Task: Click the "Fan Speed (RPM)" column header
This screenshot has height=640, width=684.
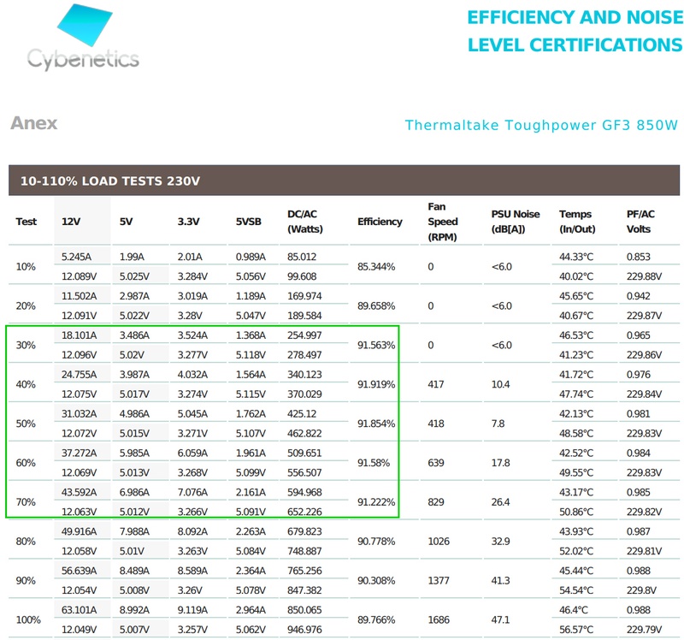Action: click(x=443, y=222)
